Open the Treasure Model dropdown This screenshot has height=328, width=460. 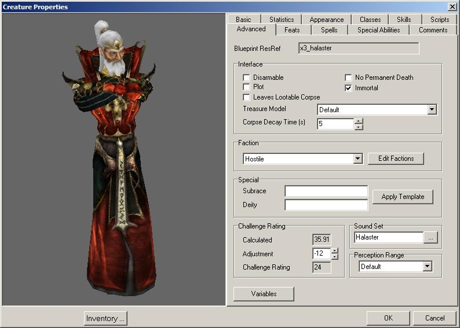[x=431, y=109]
